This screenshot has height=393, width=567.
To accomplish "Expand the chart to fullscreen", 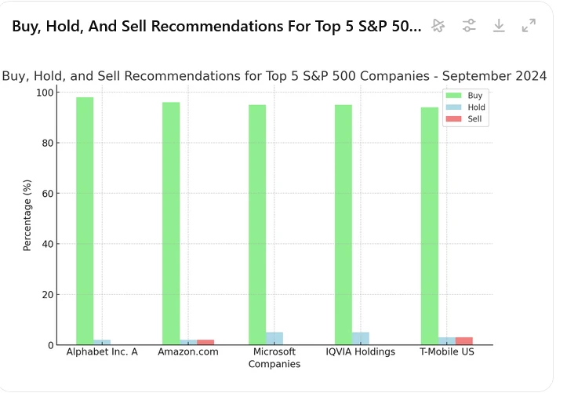I will [529, 26].
